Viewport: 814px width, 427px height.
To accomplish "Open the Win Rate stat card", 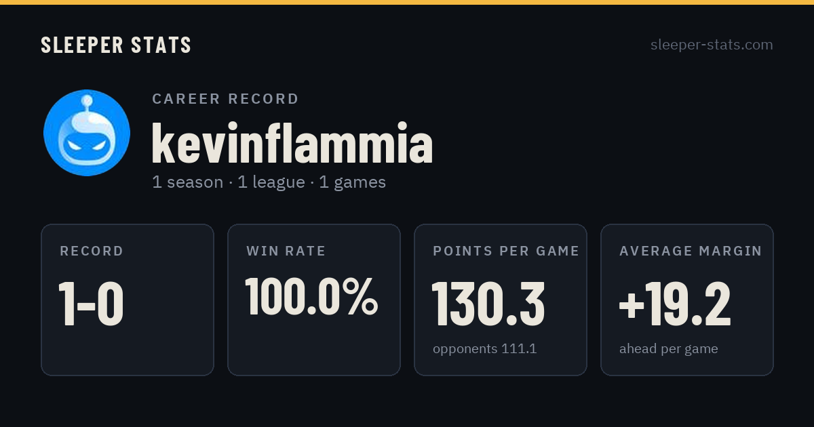I will point(314,300).
